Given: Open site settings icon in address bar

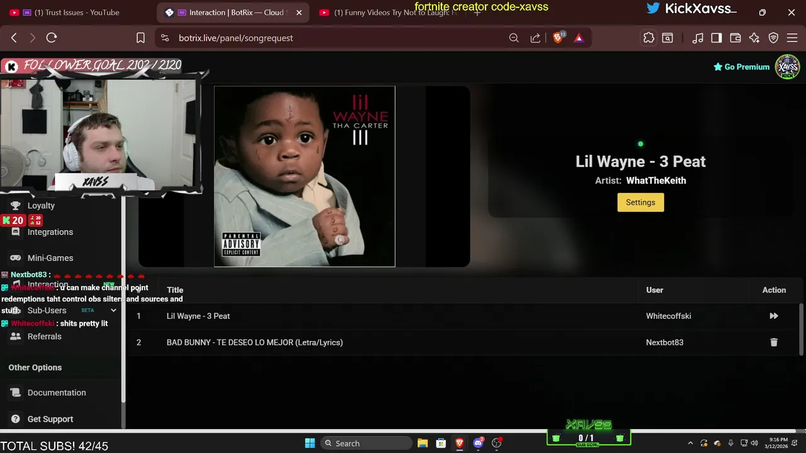Looking at the screenshot, I should click(x=165, y=38).
